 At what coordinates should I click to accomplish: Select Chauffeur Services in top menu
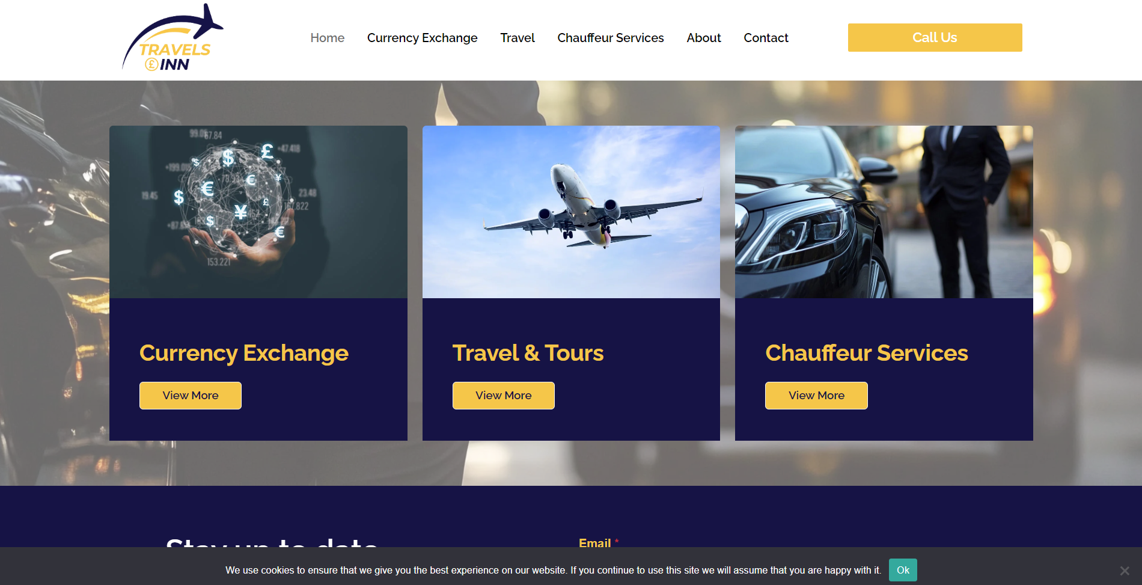pyautogui.click(x=611, y=38)
